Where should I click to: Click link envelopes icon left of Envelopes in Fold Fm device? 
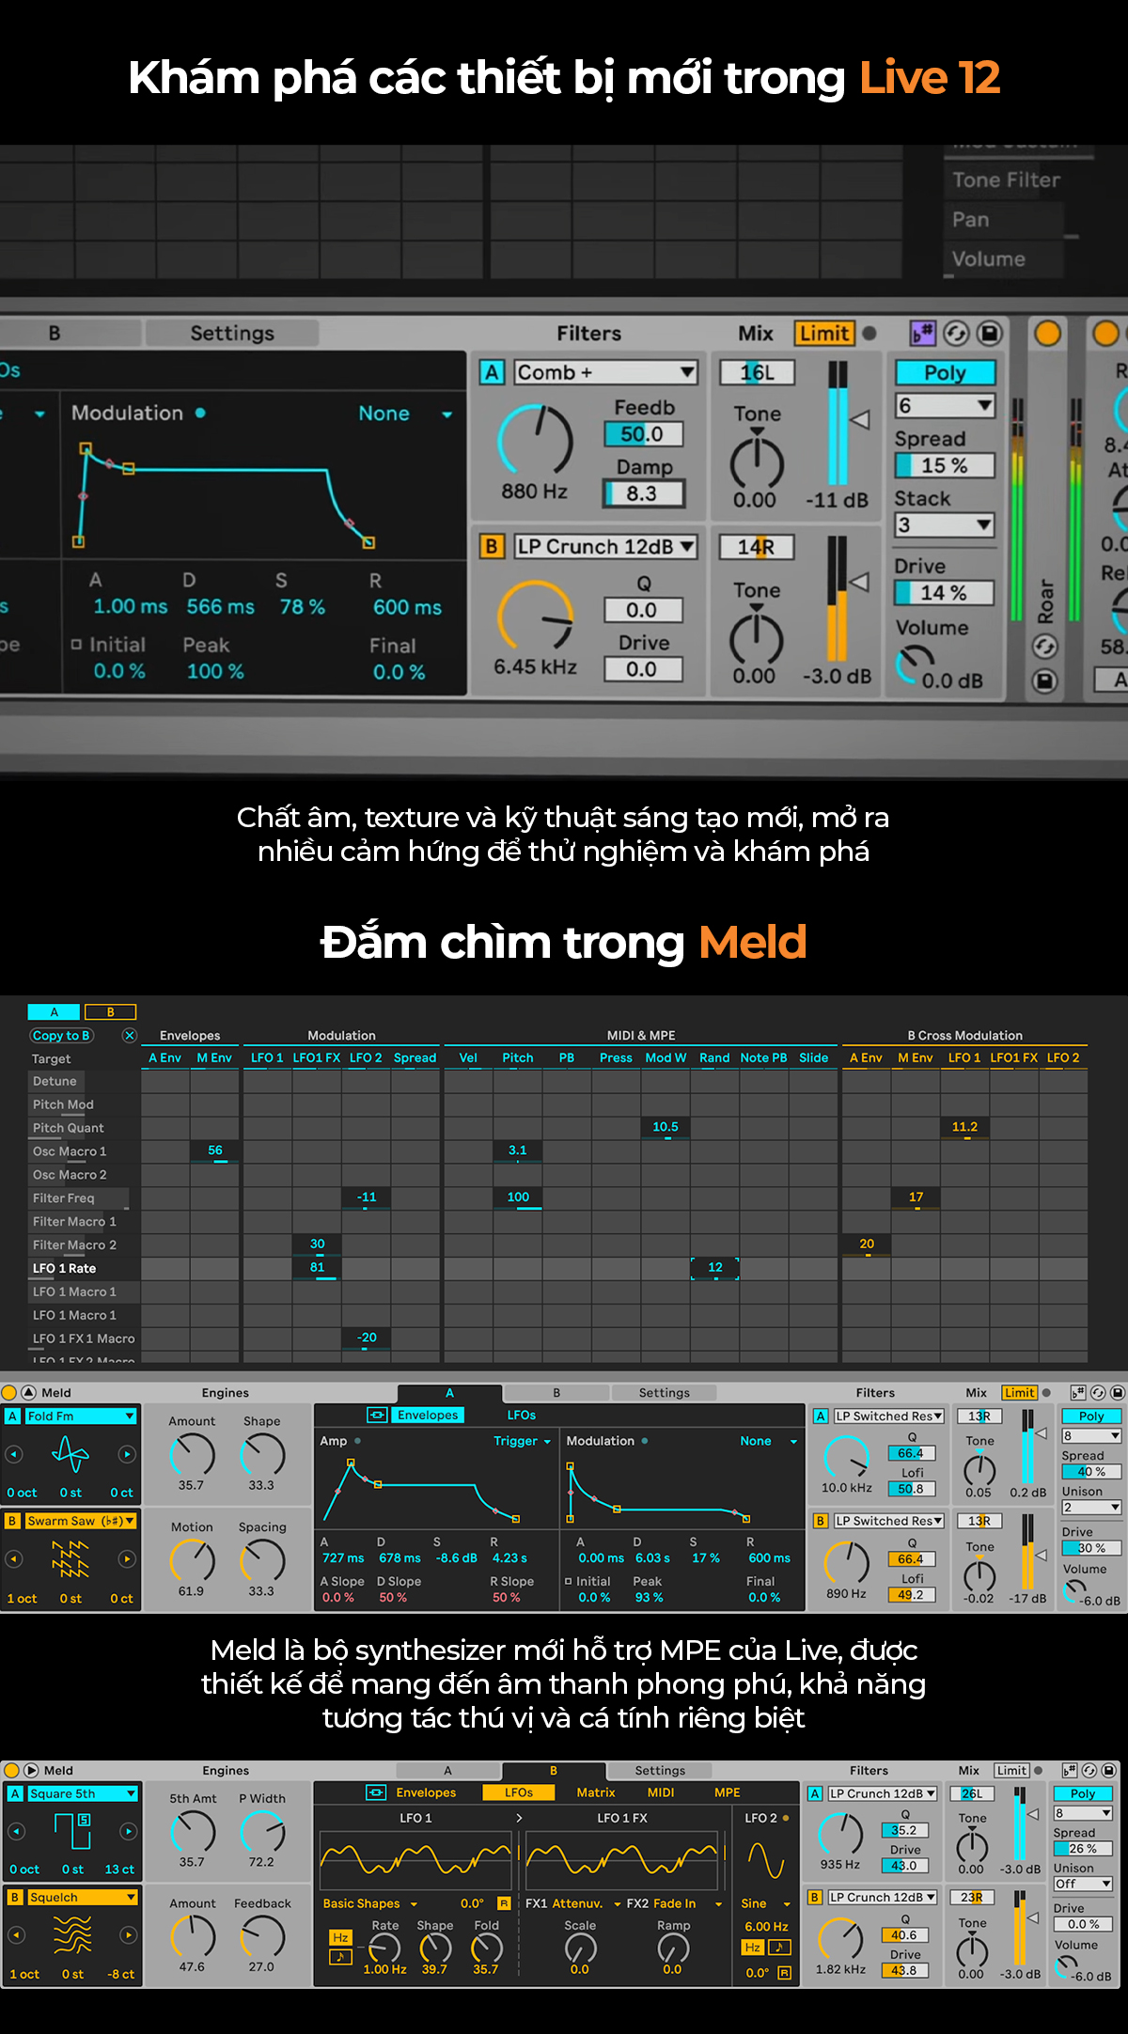click(377, 1415)
